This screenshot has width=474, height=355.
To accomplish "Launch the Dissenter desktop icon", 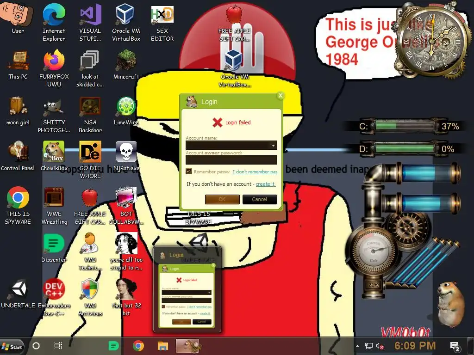I will pyautogui.click(x=54, y=248).
